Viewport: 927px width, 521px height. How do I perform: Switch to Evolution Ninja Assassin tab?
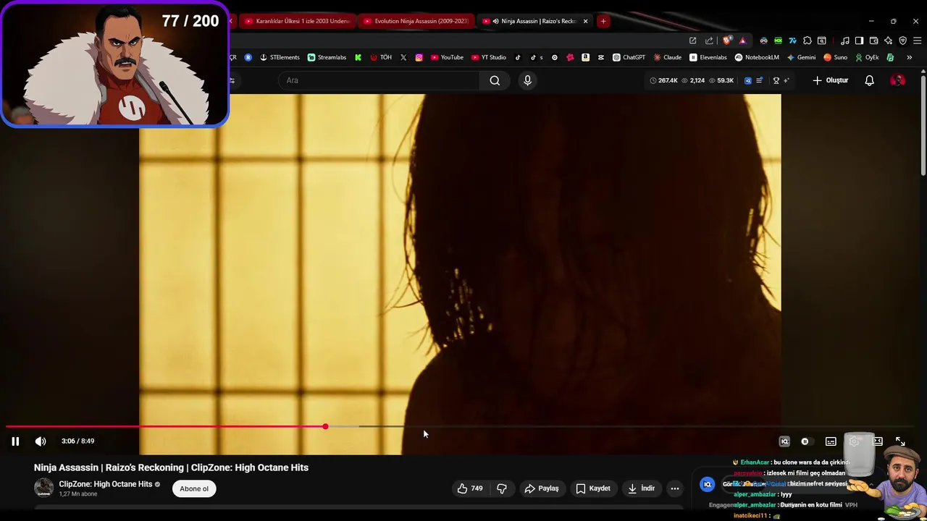[416, 21]
